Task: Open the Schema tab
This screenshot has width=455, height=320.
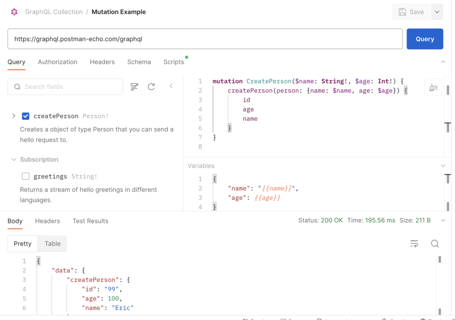Action: pyautogui.click(x=139, y=62)
